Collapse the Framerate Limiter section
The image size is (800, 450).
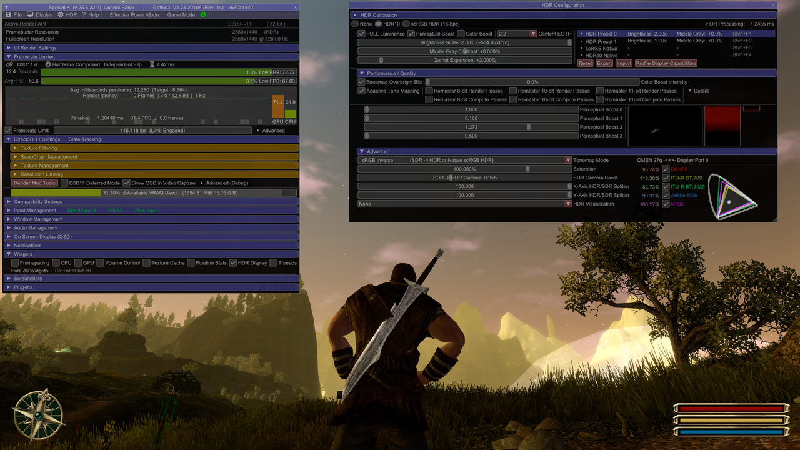[151, 57]
